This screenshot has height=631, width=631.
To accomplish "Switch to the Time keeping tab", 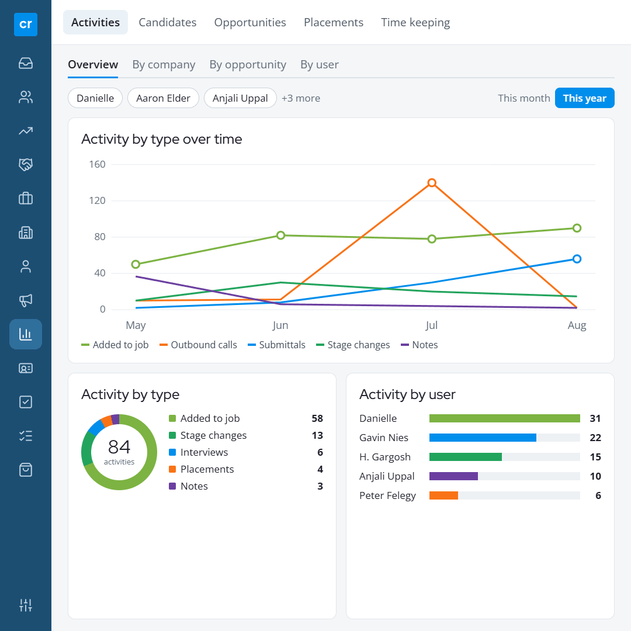I will pyautogui.click(x=415, y=23).
